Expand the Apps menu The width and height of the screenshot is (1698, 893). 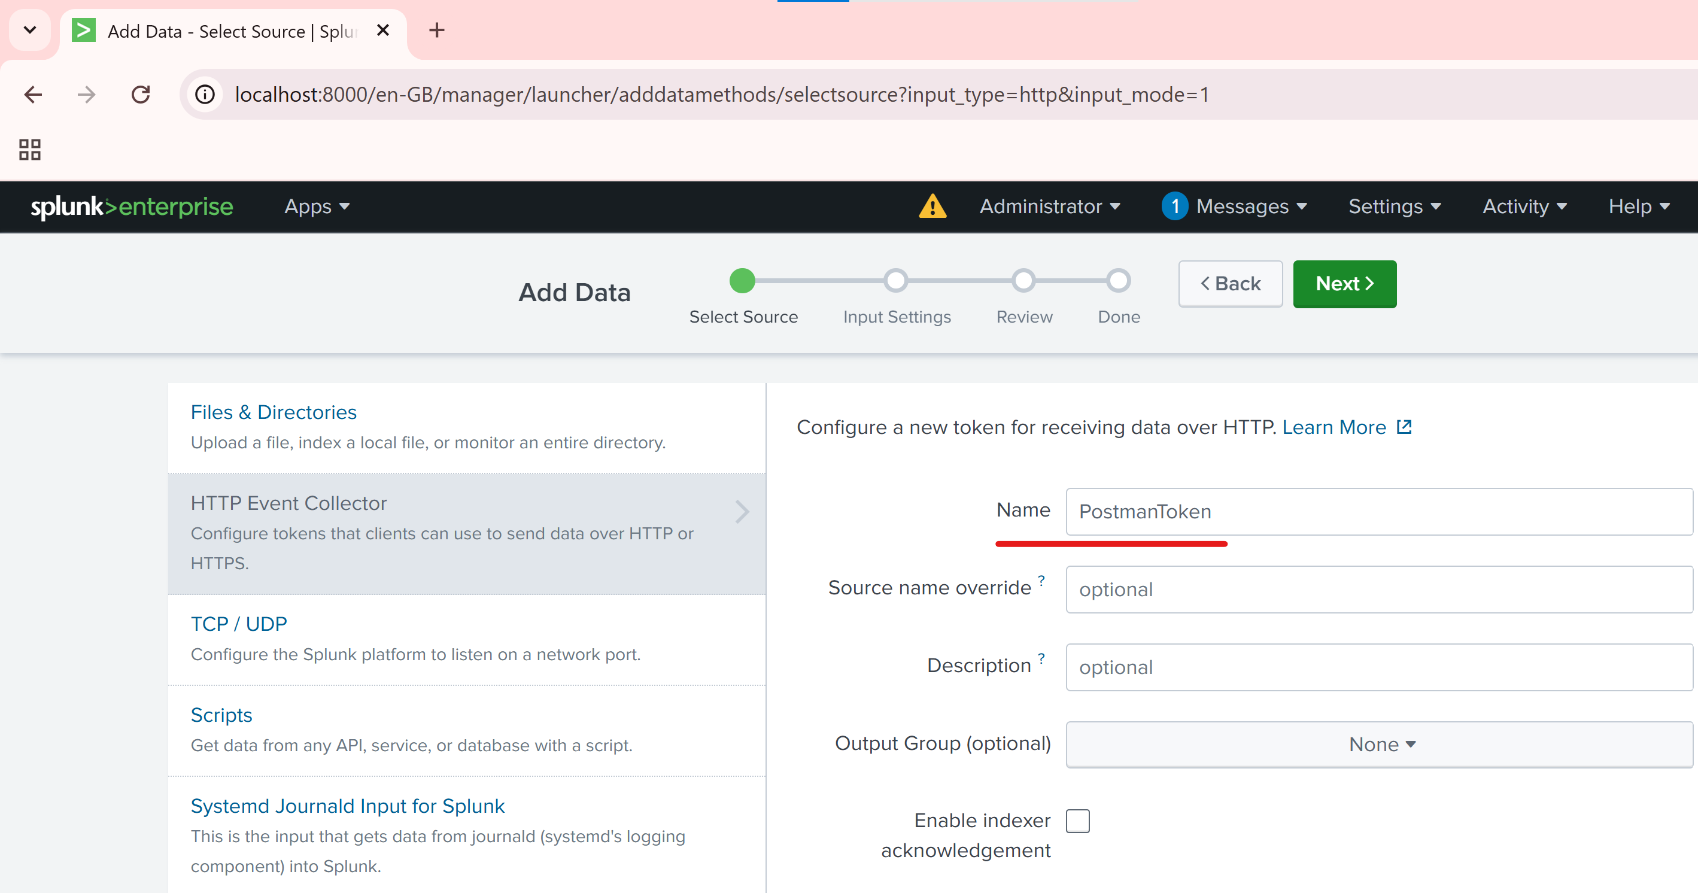click(x=317, y=206)
